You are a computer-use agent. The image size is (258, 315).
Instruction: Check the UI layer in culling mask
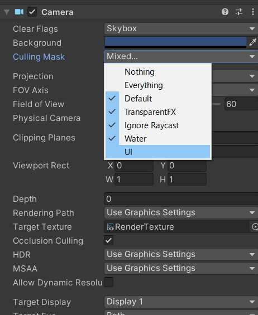(x=157, y=152)
